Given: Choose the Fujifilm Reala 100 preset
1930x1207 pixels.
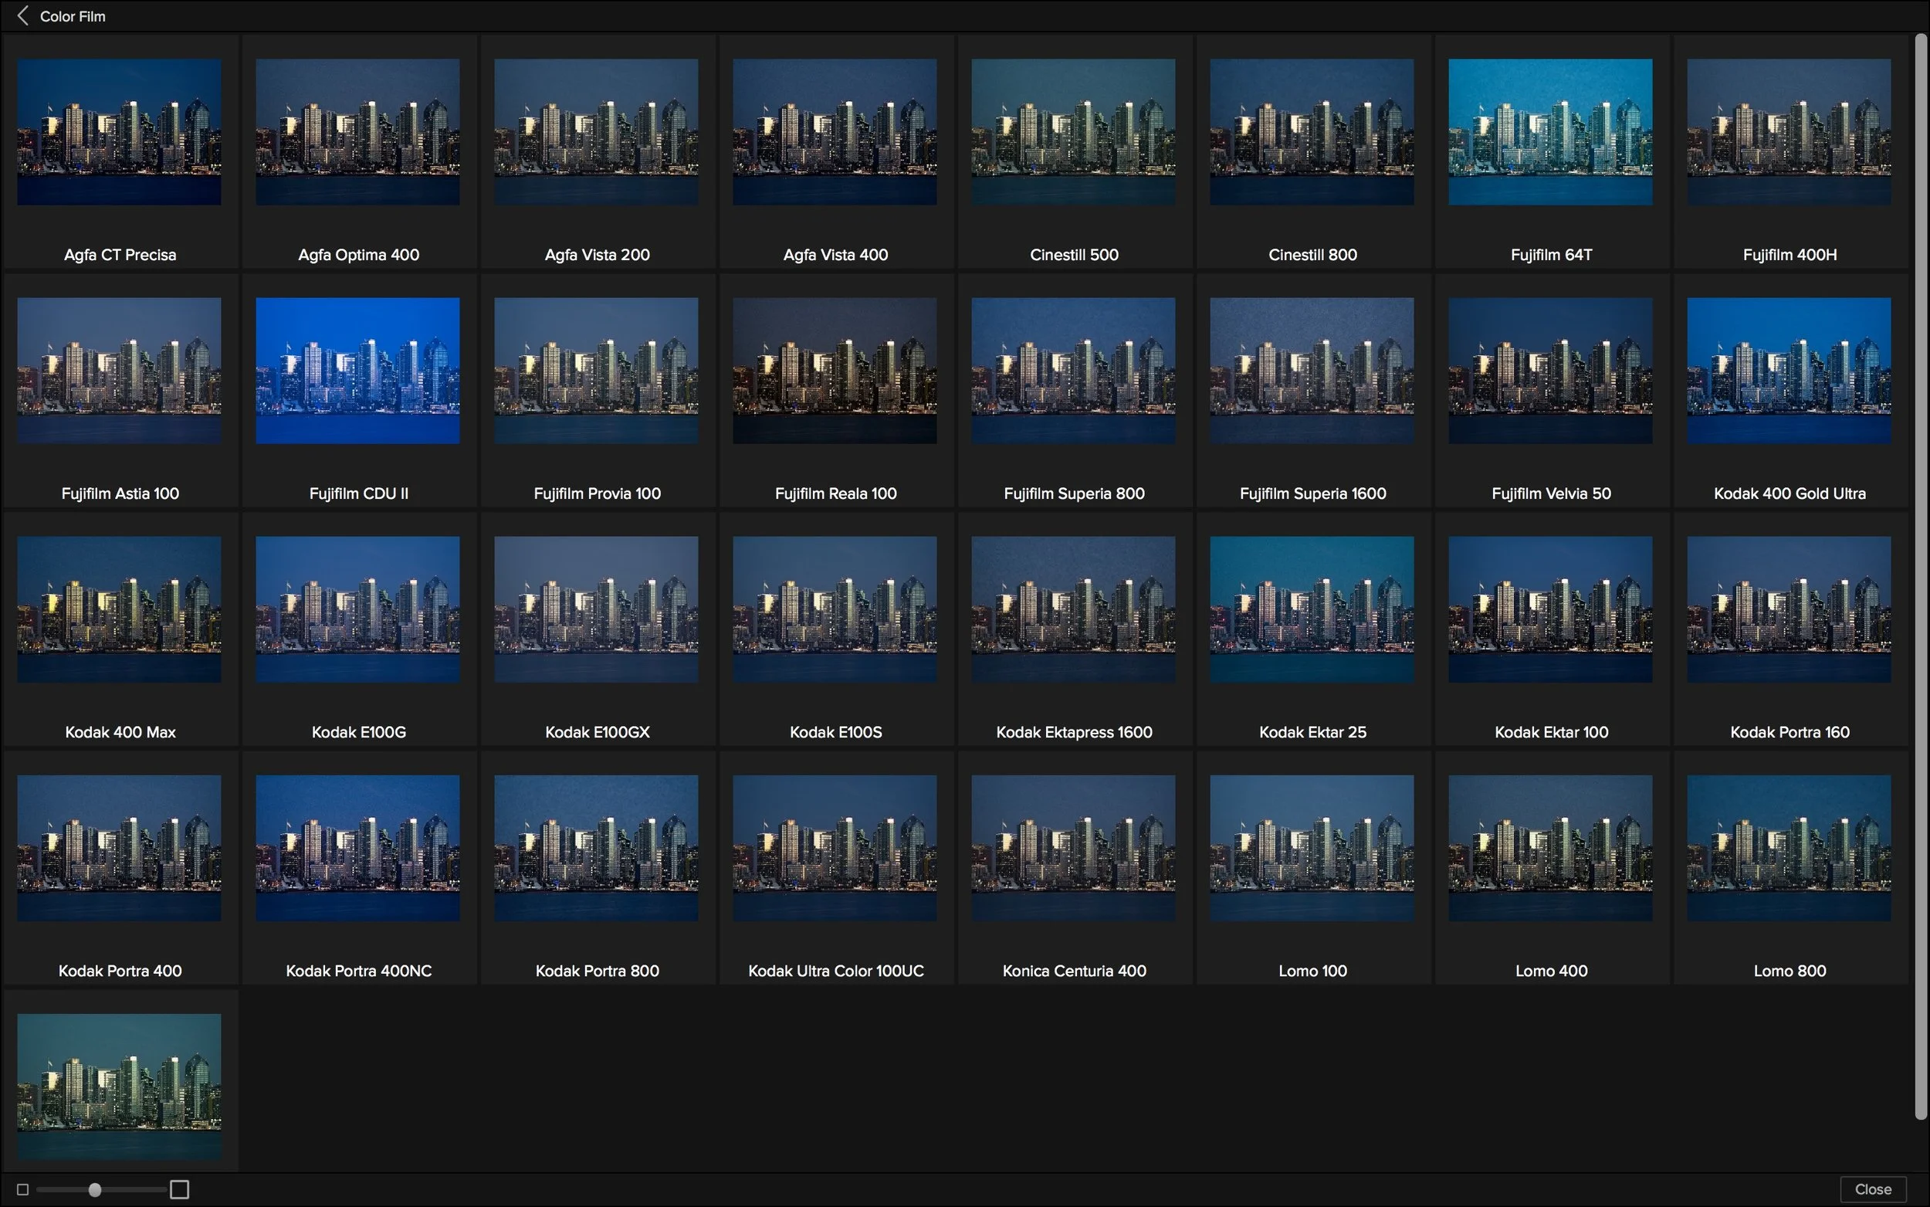Looking at the screenshot, I should [x=835, y=371].
